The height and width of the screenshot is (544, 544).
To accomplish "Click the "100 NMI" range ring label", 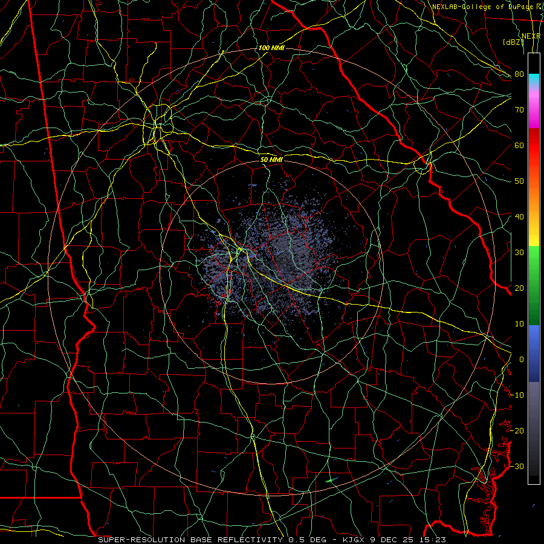I will click(271, 48).
